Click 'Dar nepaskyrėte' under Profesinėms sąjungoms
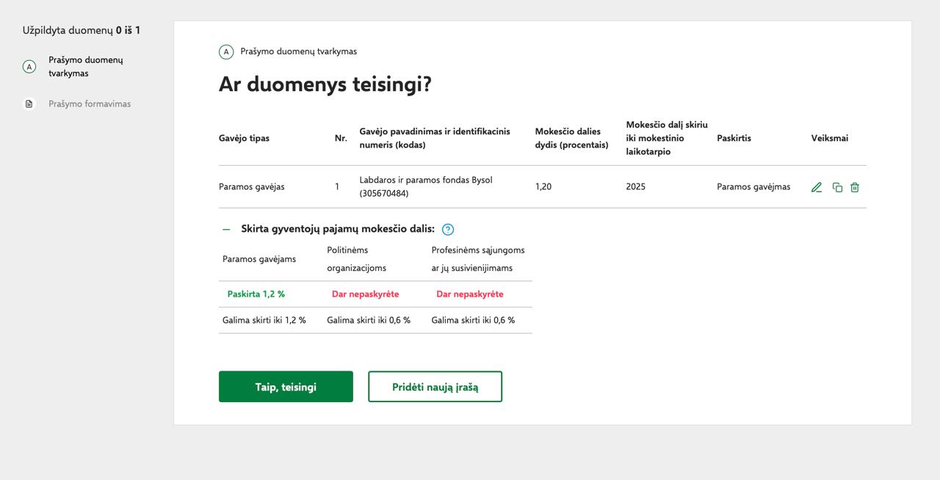 [469, 294]
